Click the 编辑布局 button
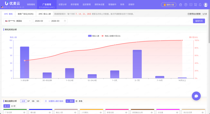Screen dimensions: 210x114 tap(199, 21)
